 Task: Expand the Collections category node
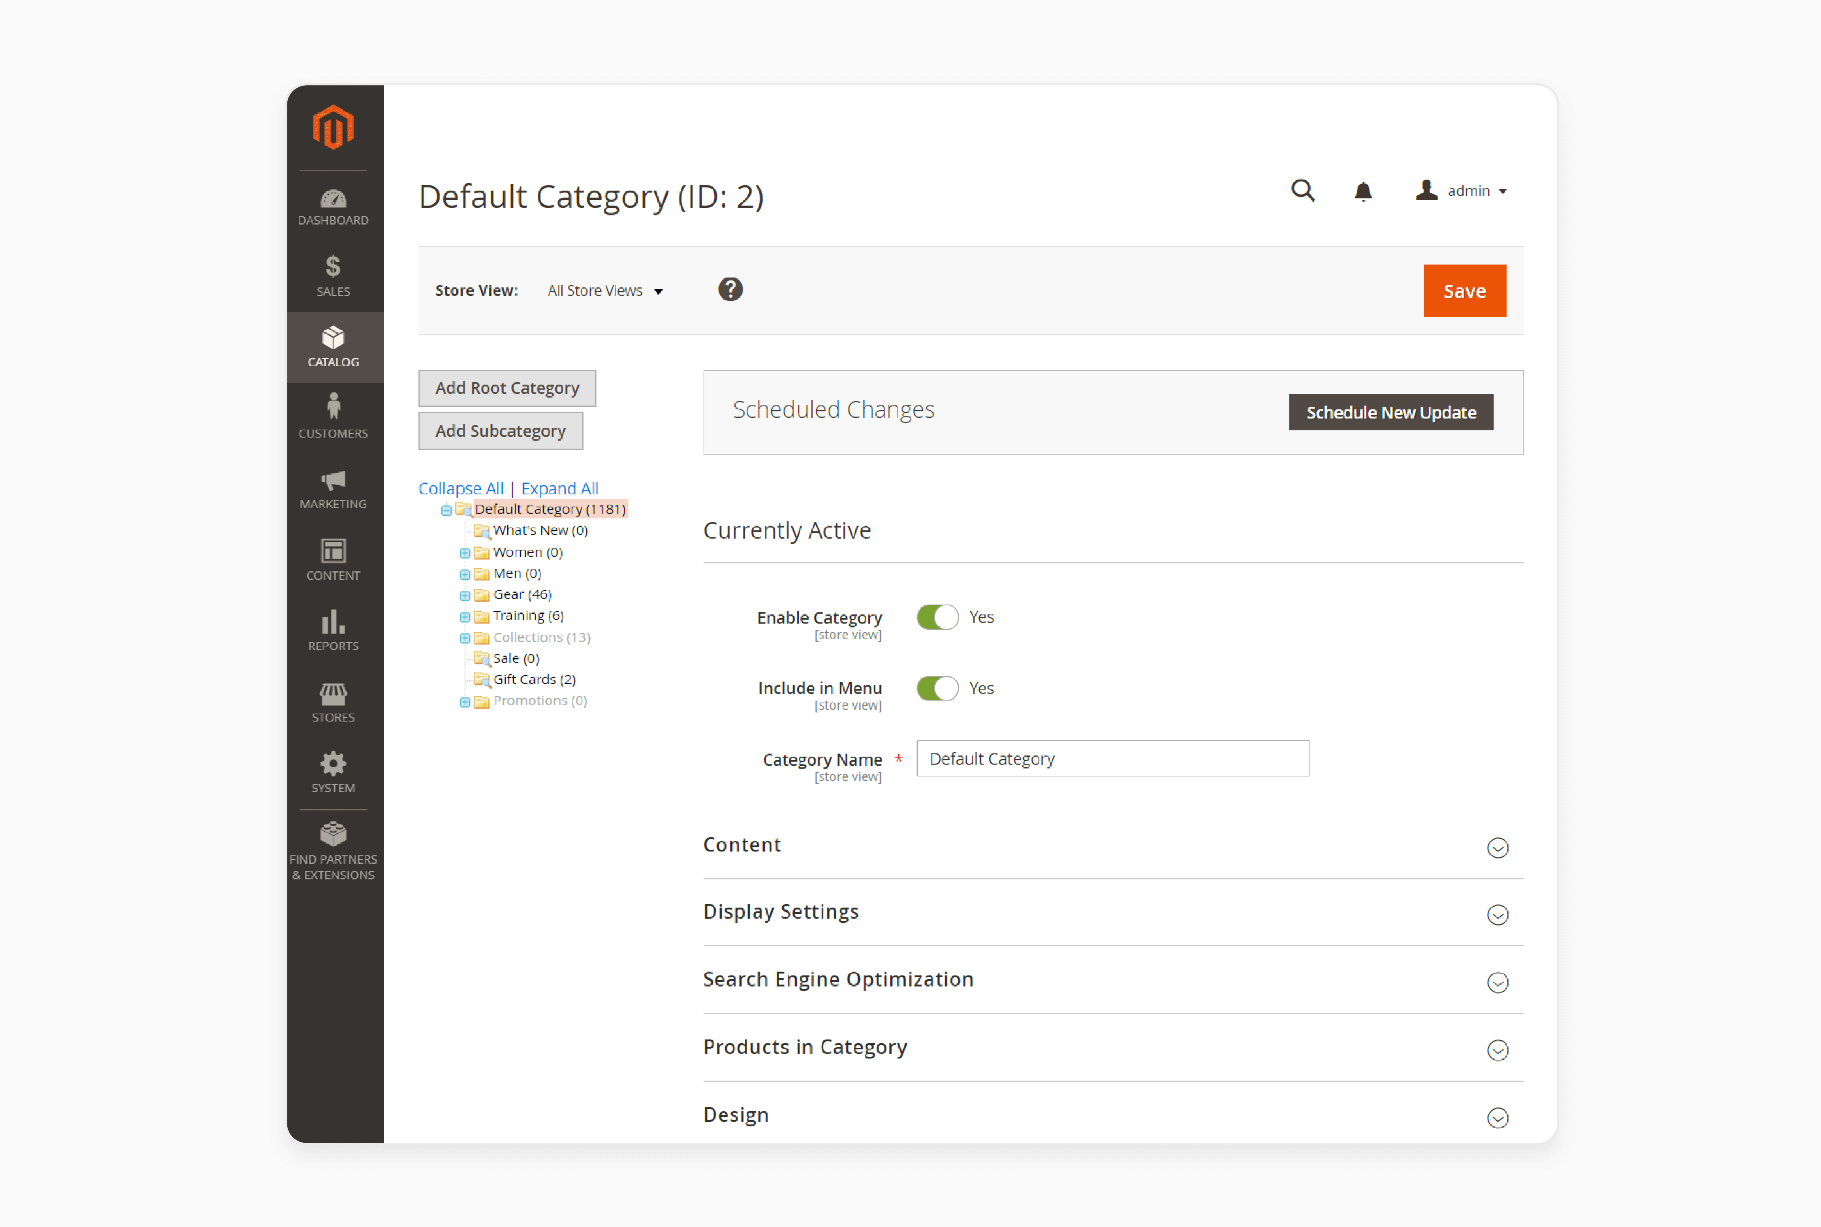pos(465,638)
